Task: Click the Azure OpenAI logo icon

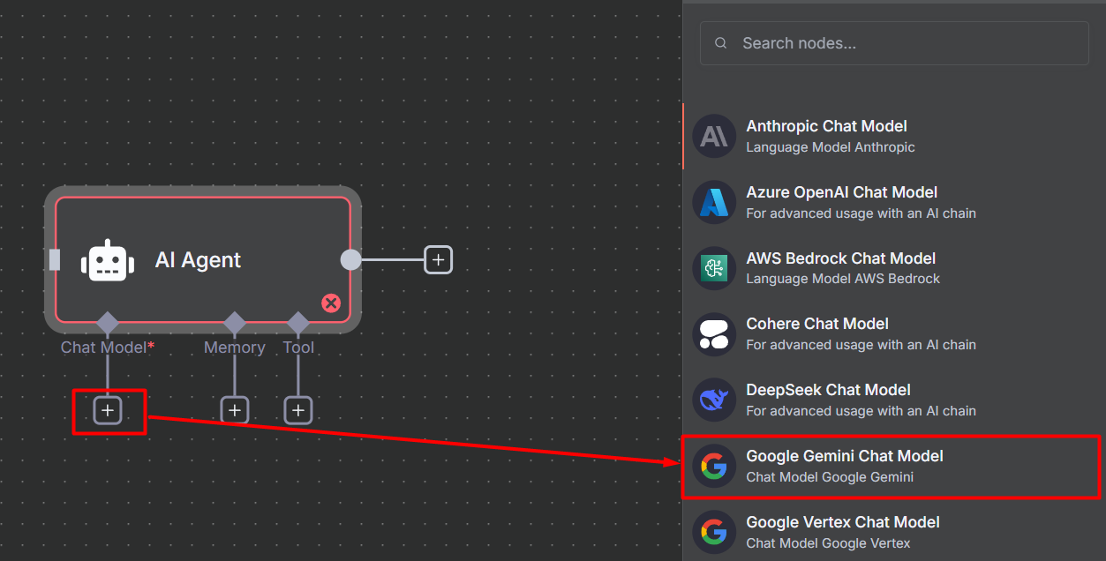Action: (x=714, y=202)
